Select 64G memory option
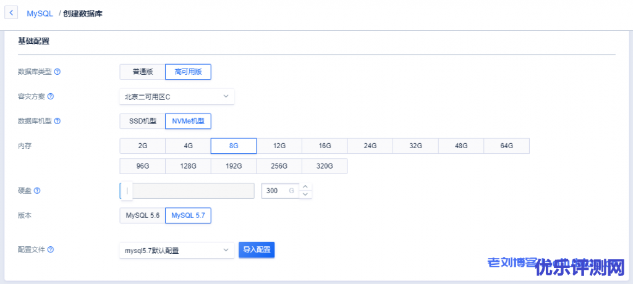Image resolution: width=633 pixels, height=284 pixels. click(x=506, y=146)
